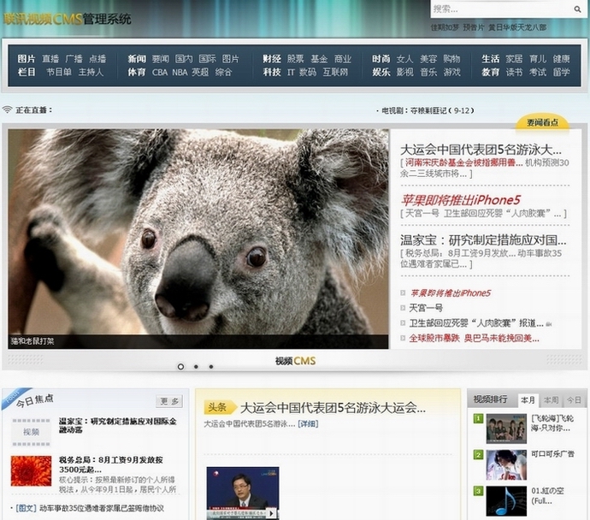
Task: Click the 视频 placeholder icon in 今日焦点
Action: [31, 432]
